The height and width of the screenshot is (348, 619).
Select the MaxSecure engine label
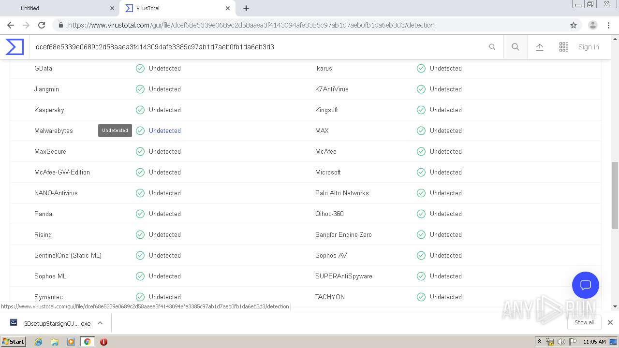tap(50, 151)
